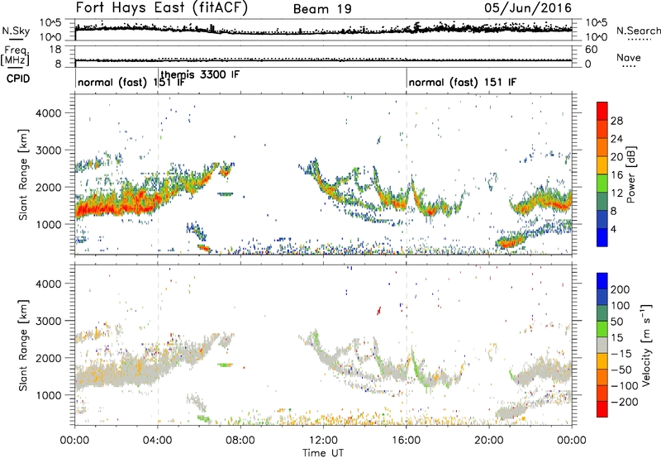
Task: Click 'normal (fast) 151 IF' label starting at 16:00
Action: (x=462, y=82)
